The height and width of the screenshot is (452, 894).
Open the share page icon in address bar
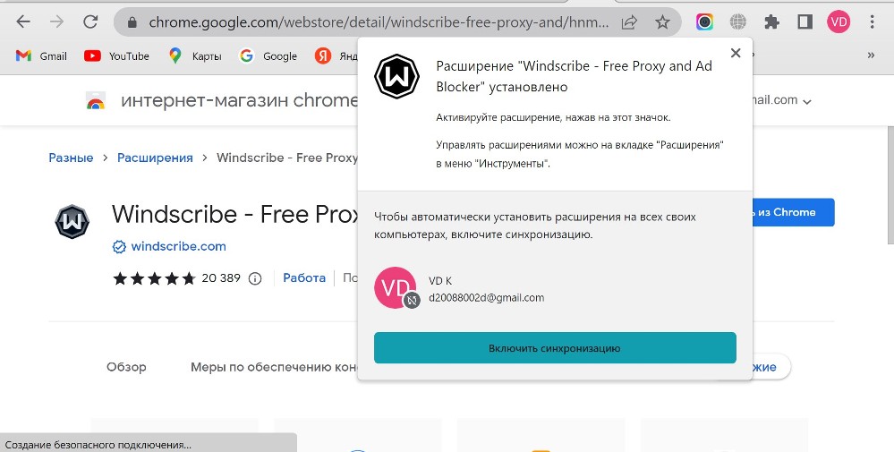coord(629,22)
